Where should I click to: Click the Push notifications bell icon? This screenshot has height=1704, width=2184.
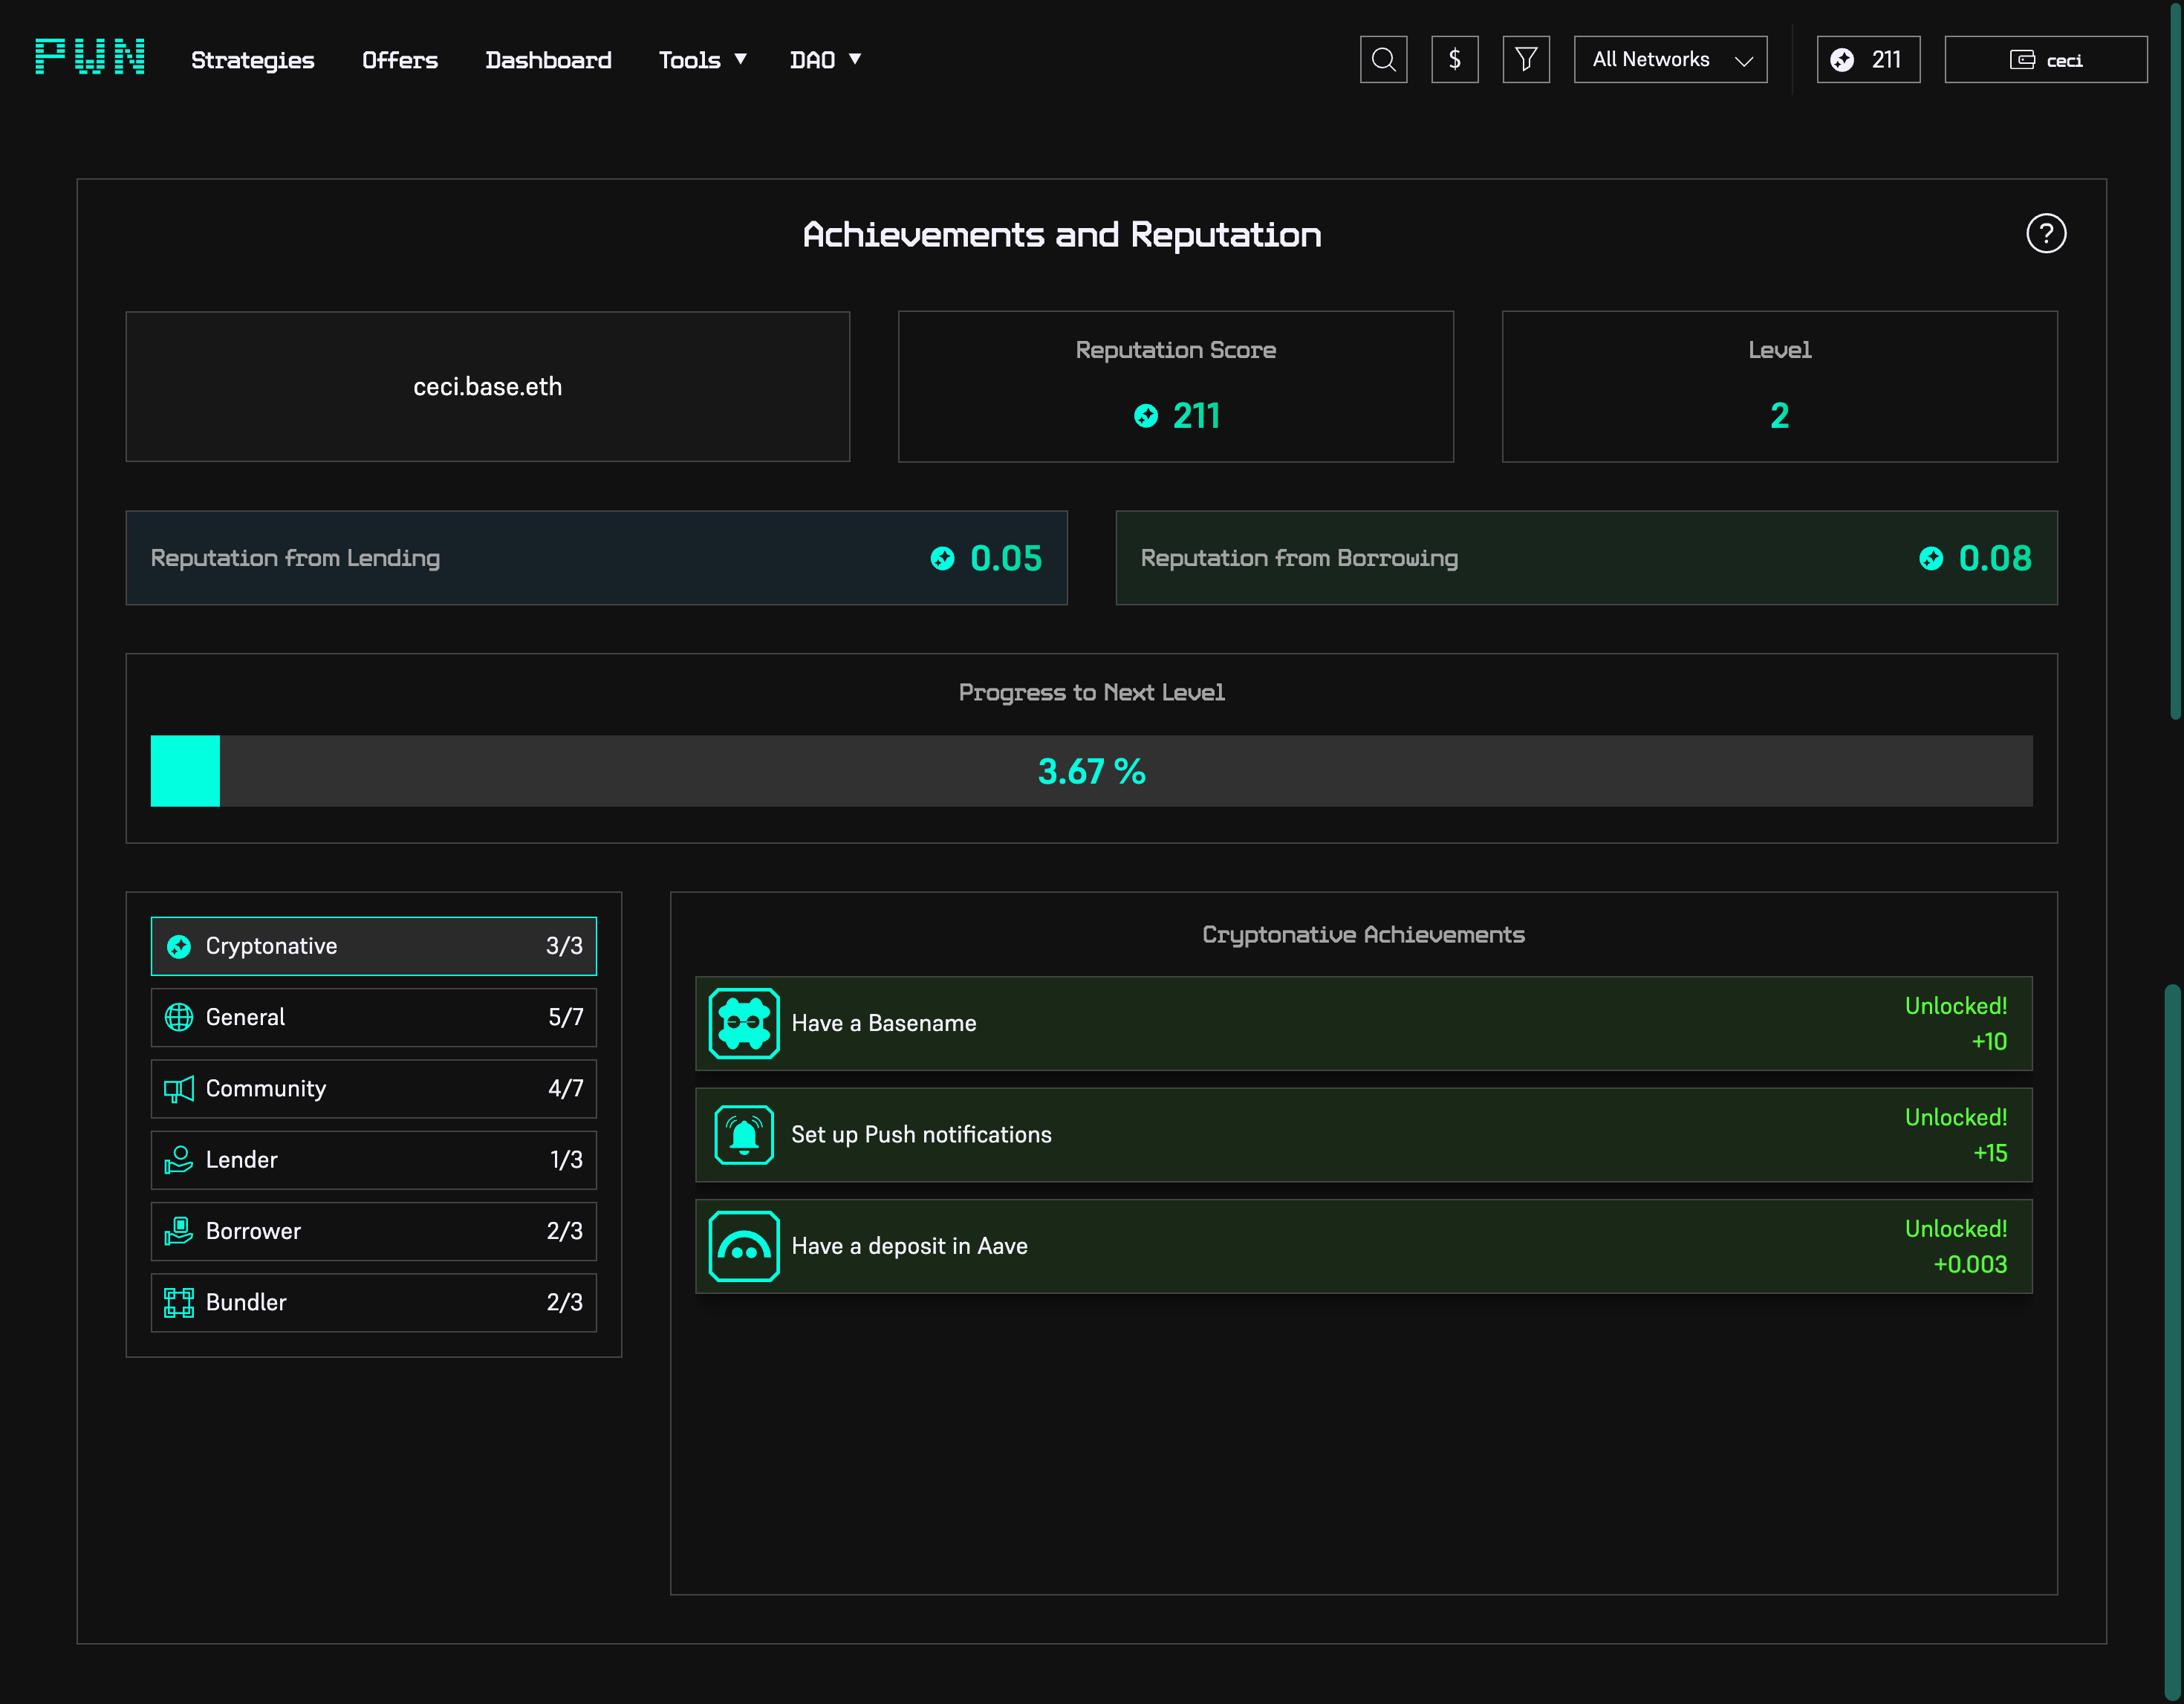744,1135
